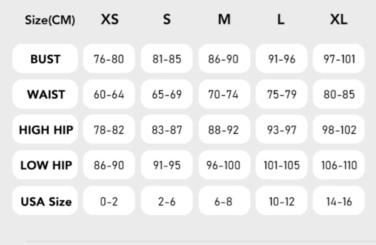Select M high hip cell 88-92
The width and height of the screenshot is (376, 245).
224,130
